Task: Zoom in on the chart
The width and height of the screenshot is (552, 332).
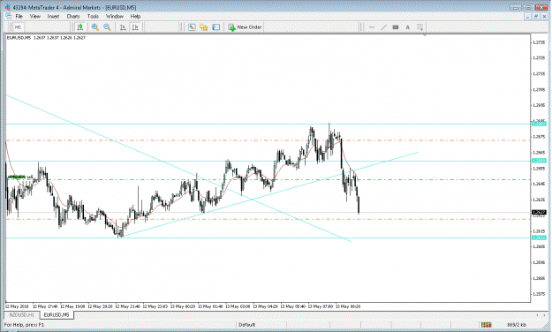Action: [x=95, y=27]
